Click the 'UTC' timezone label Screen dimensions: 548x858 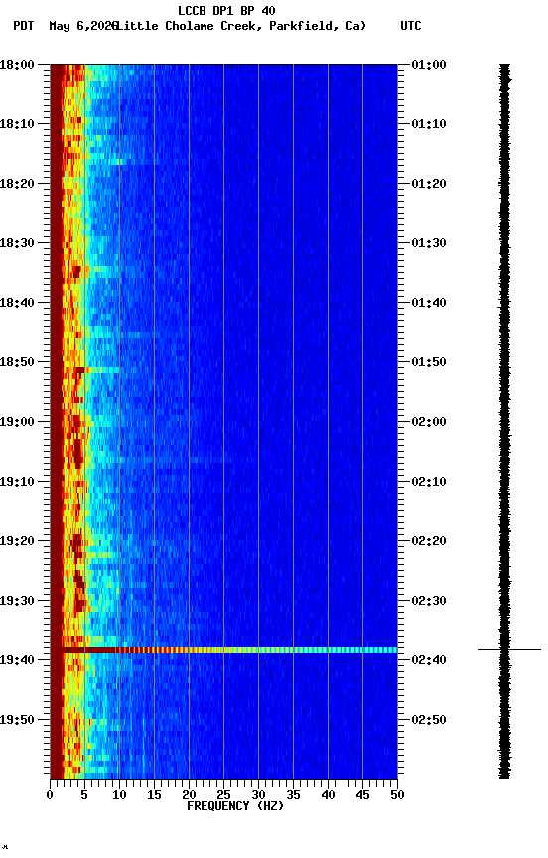411,26
